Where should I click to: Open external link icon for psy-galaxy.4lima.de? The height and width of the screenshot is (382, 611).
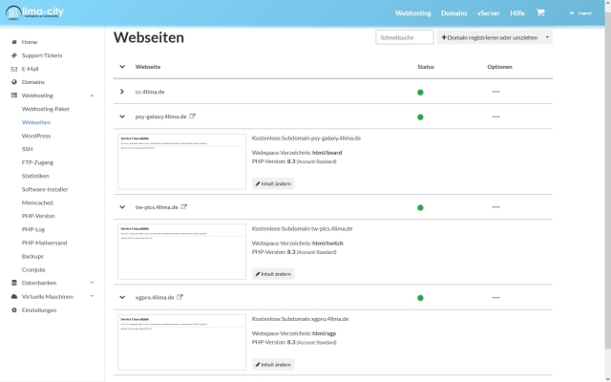point(192,117)
